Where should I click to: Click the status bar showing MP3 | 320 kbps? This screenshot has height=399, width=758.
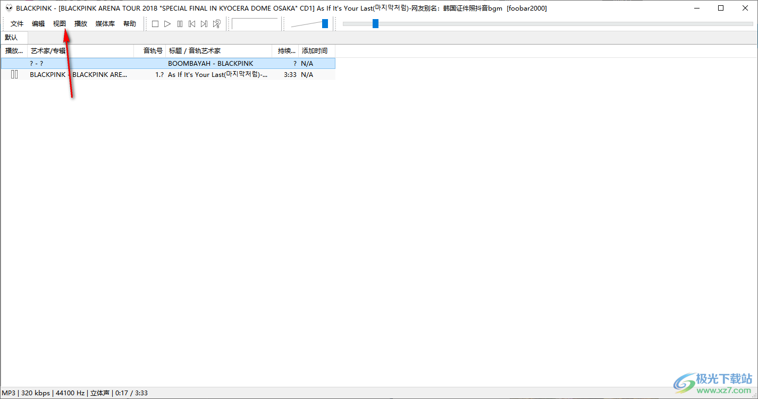pos(75,393)
